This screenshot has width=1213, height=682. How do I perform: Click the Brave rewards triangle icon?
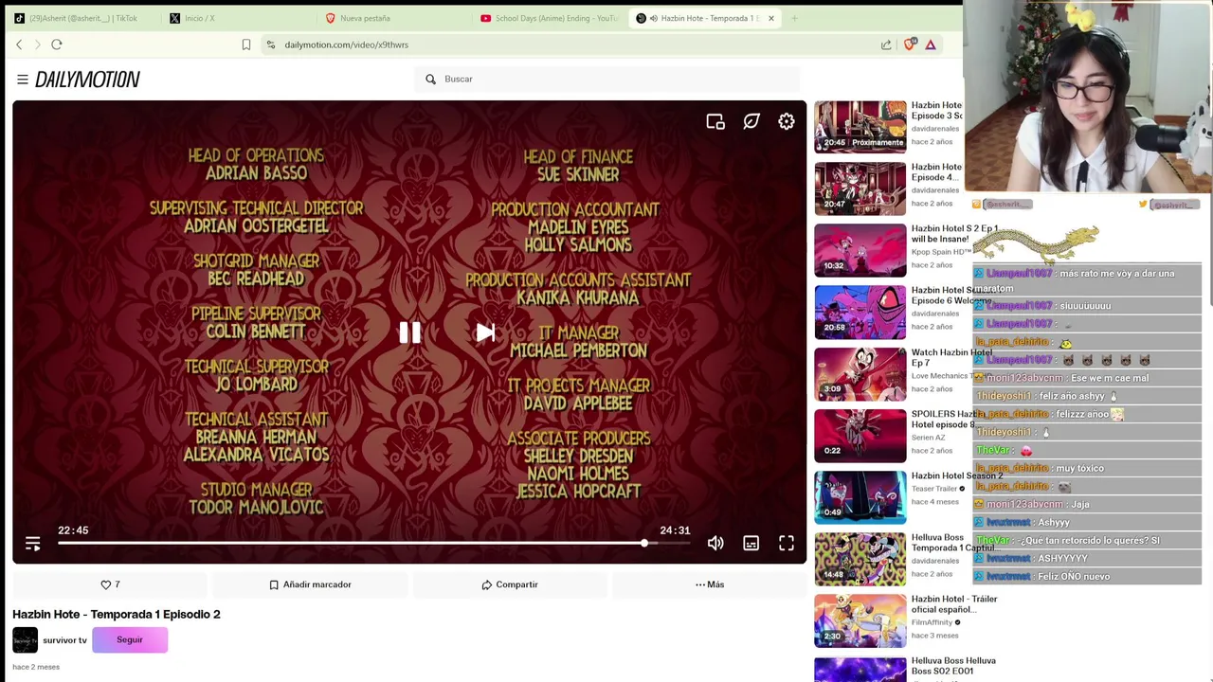pyautogui.click(x=931, y=45)
